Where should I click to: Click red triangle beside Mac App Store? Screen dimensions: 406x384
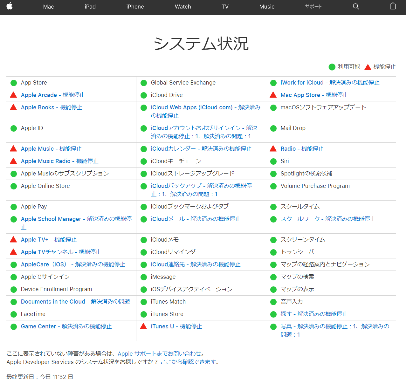point(273,95)
